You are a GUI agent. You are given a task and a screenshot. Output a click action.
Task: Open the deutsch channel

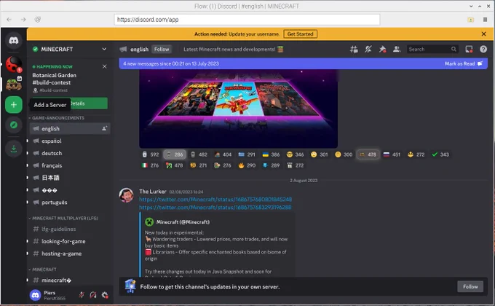[x=70, y=153]
